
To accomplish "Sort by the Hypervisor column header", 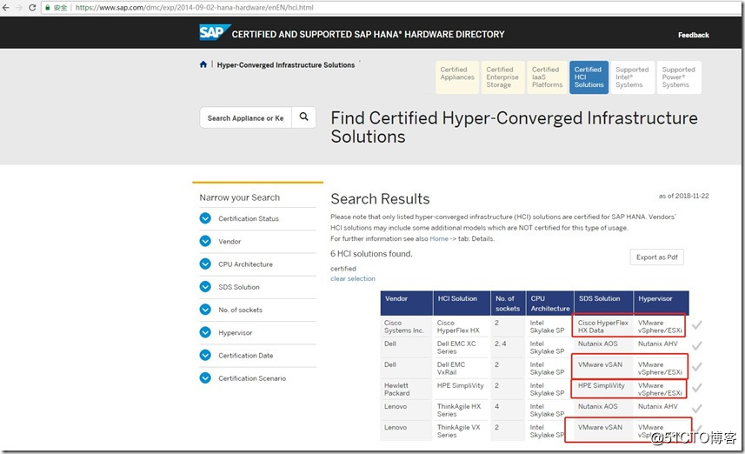I will click(662, 303).
